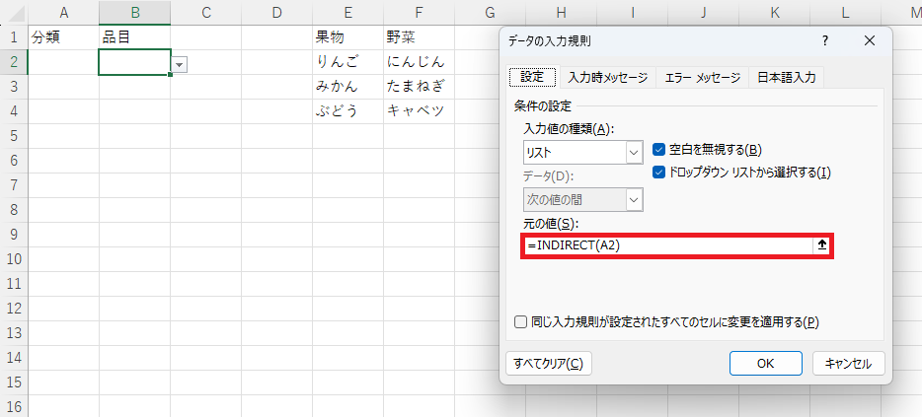Select empty cell A2 under 分類
Screen dimensions: 922x417
[63, 62]
